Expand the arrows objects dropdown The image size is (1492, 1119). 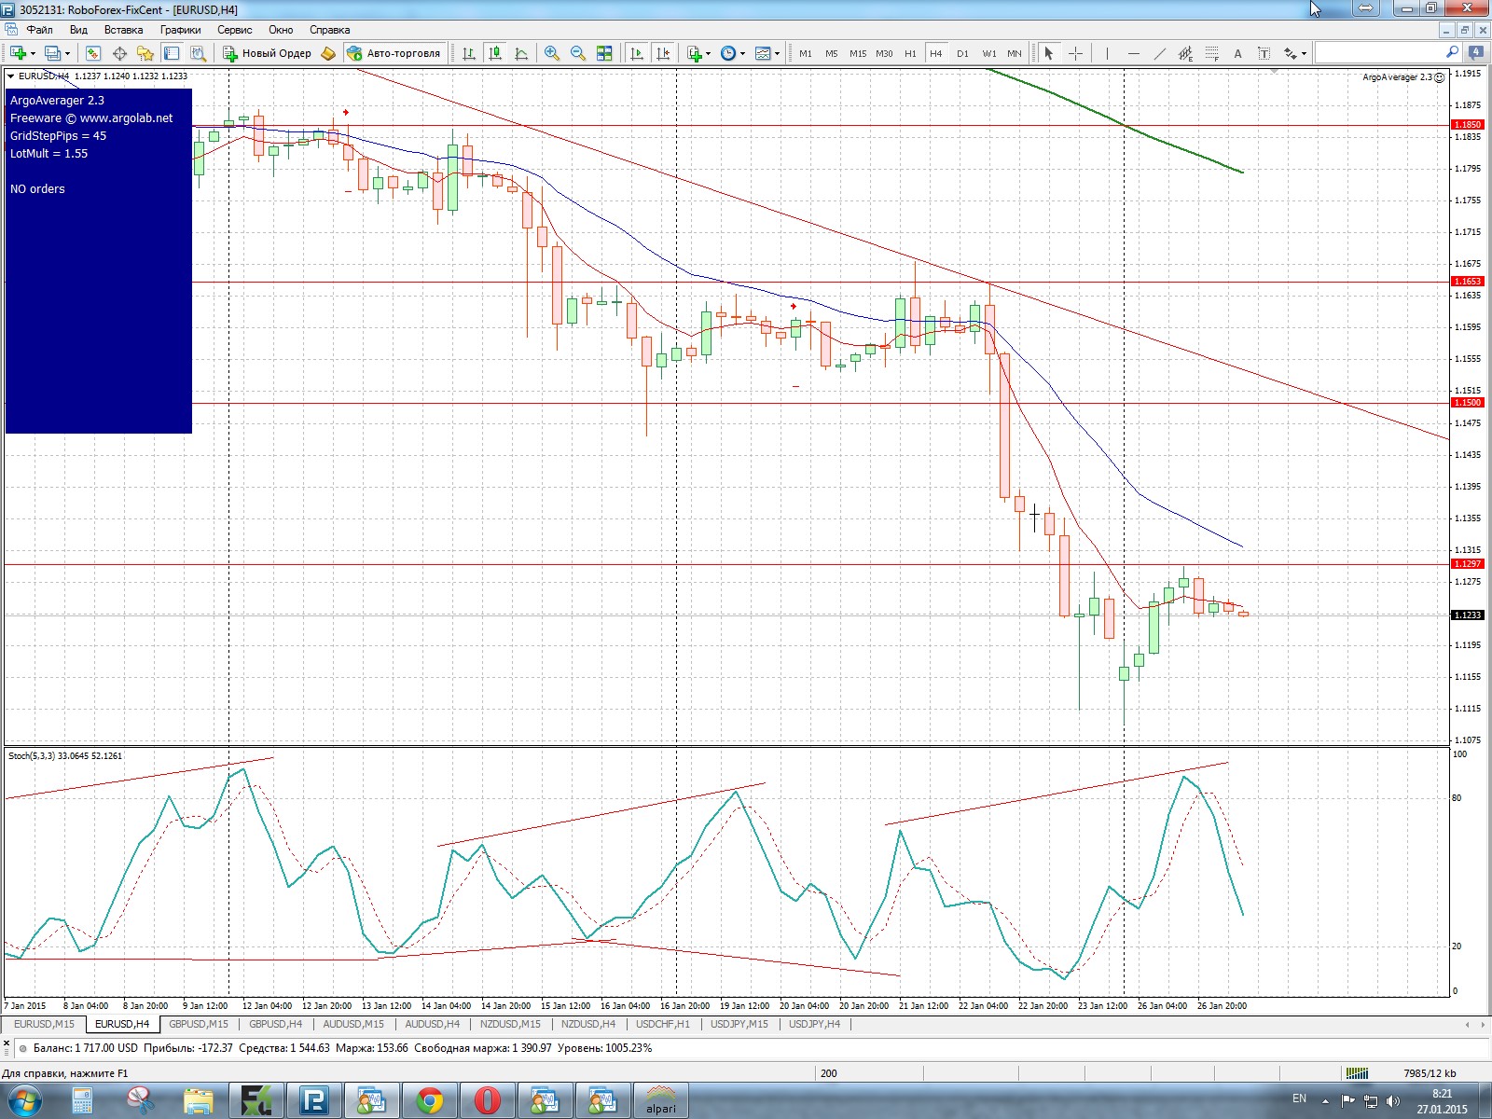tap(1304, 53)
